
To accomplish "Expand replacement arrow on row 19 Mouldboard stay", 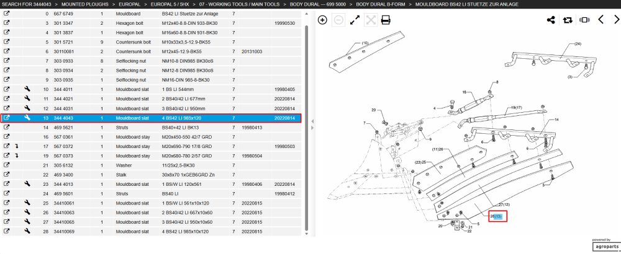I will click(17, 155).
